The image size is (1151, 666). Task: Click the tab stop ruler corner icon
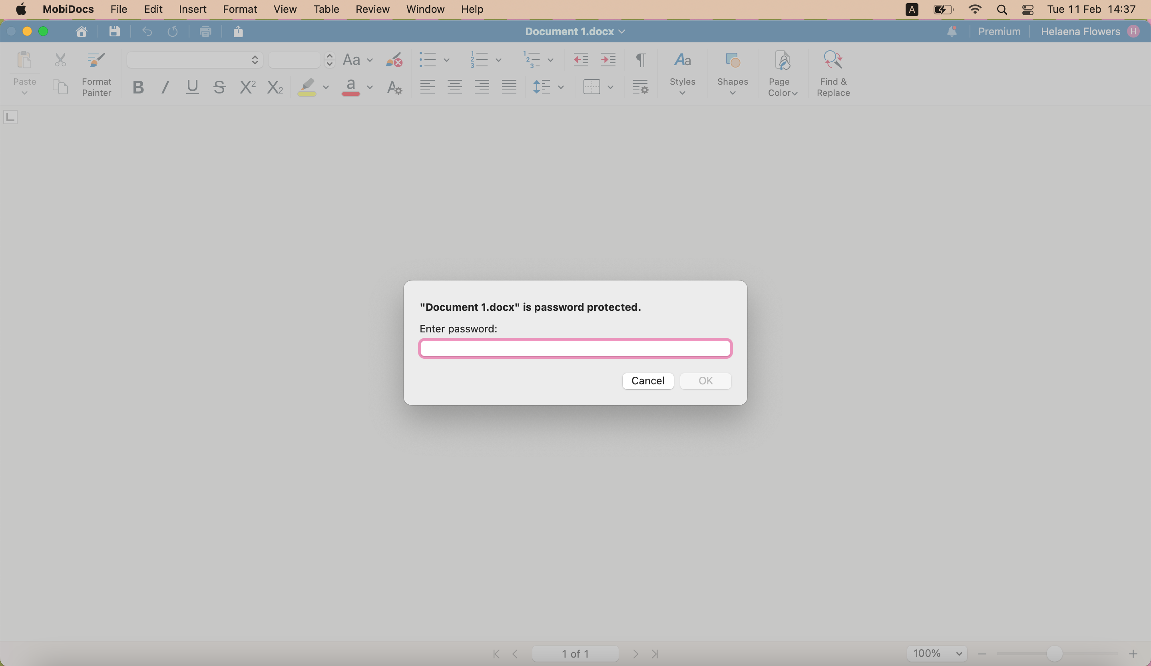click(10, 117)
